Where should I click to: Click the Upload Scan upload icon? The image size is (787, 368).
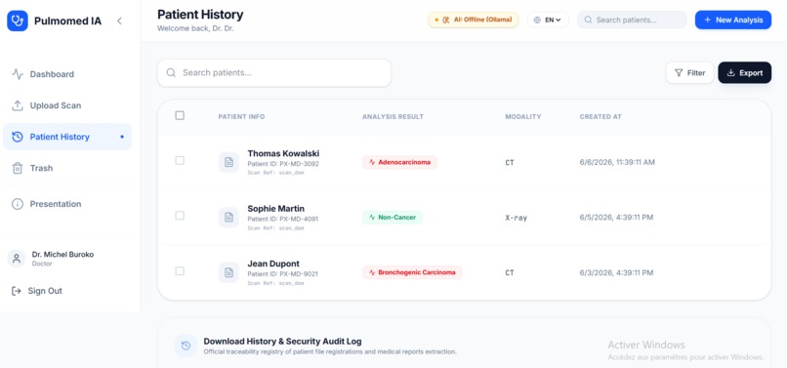click(x=18, y=105)
